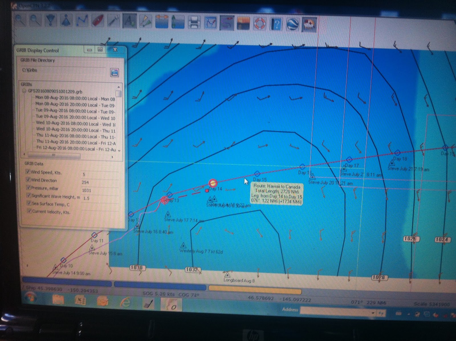Open the settings wrench toolbox
The width and height of the screenshot is (456, 341).
[113, 21]
